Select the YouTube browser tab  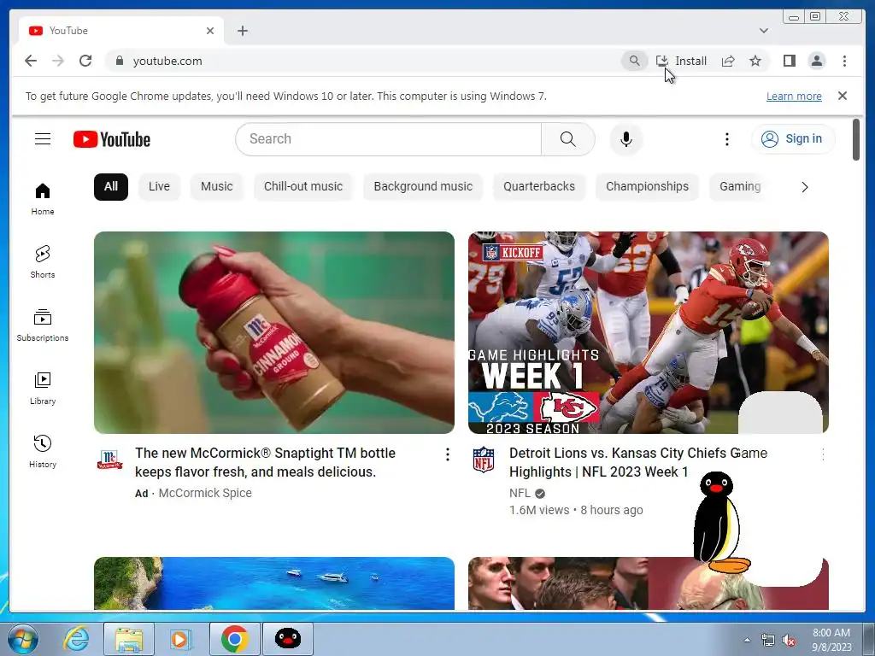(121, 31)
